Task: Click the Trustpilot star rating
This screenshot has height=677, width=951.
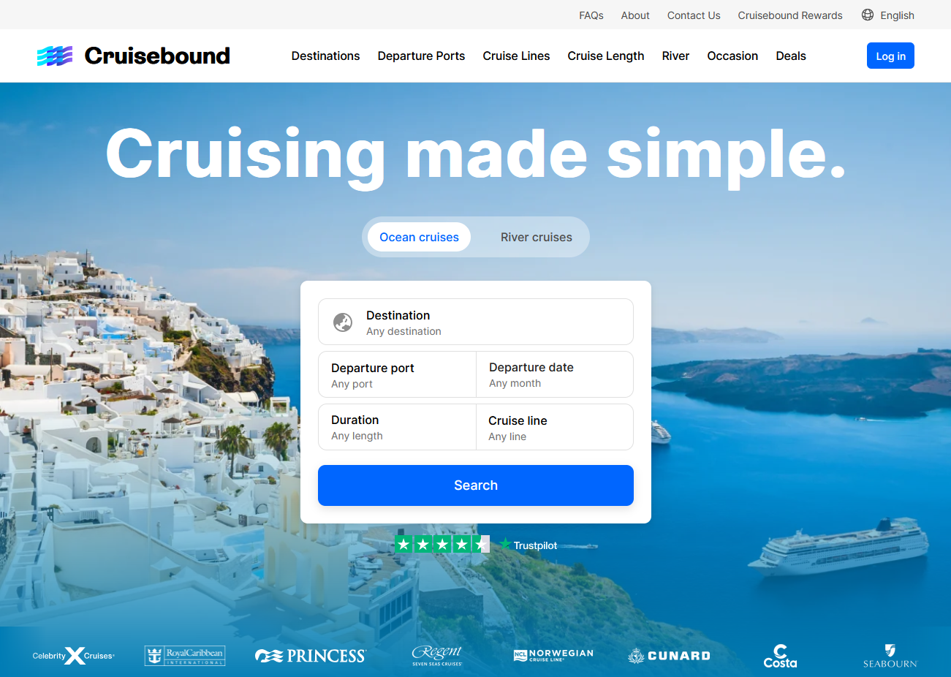Action: click(x=442, y=544)
